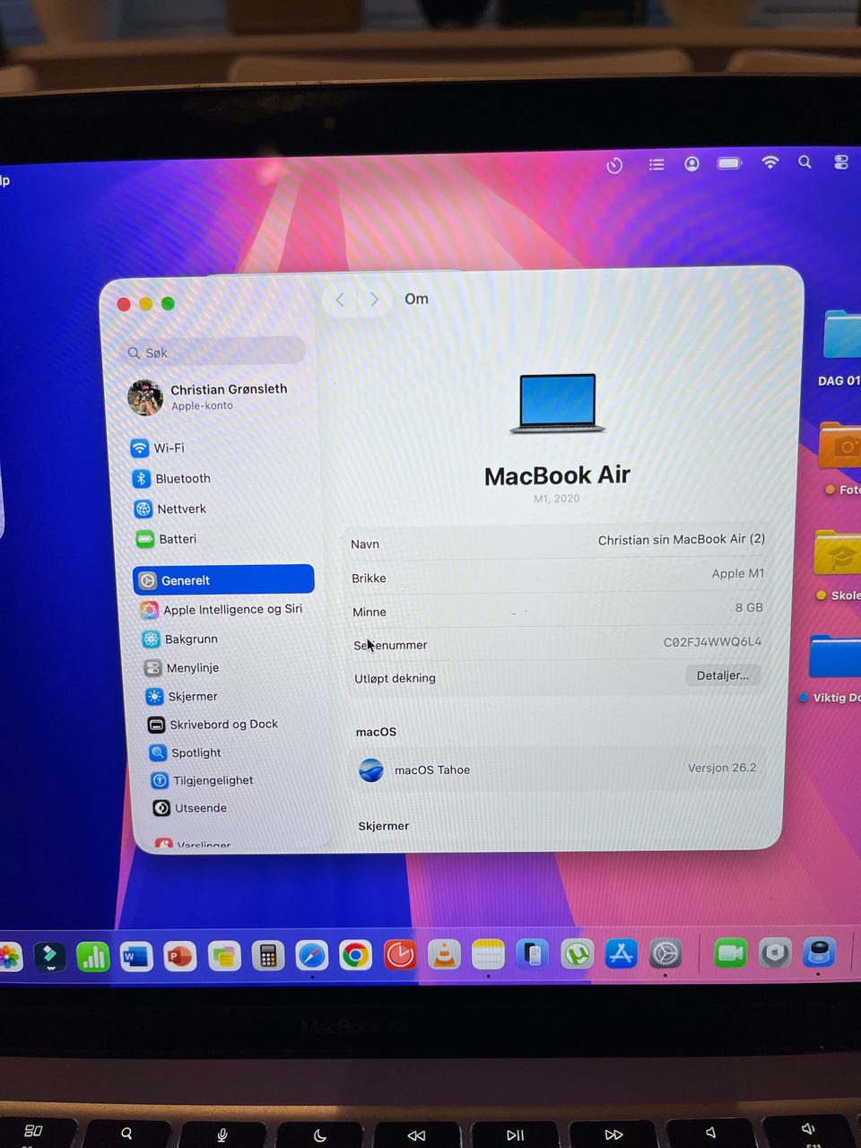Open Microsoft Word from the Dock
The image size is (861, 1148).
click(x=135, y=956)
